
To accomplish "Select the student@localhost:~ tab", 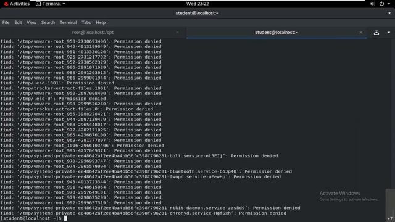I will (x=276, y=33).
